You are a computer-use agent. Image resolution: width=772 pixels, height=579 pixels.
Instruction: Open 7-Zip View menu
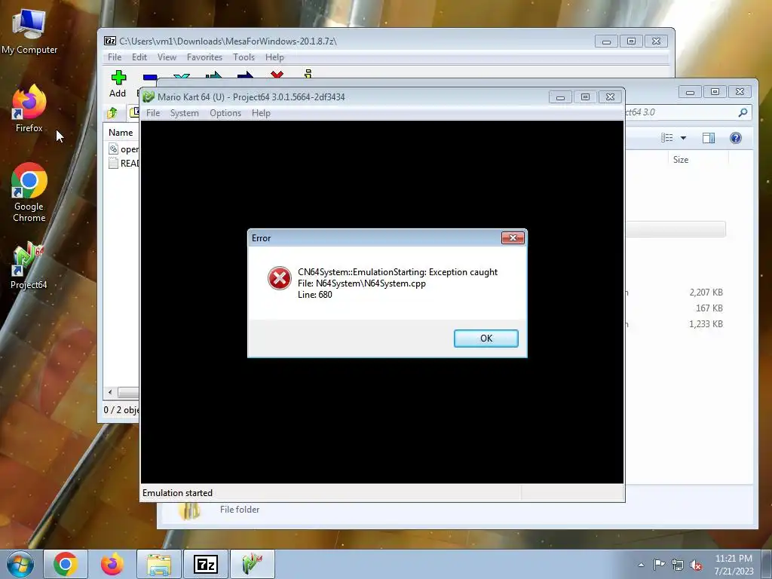(167, 57)
